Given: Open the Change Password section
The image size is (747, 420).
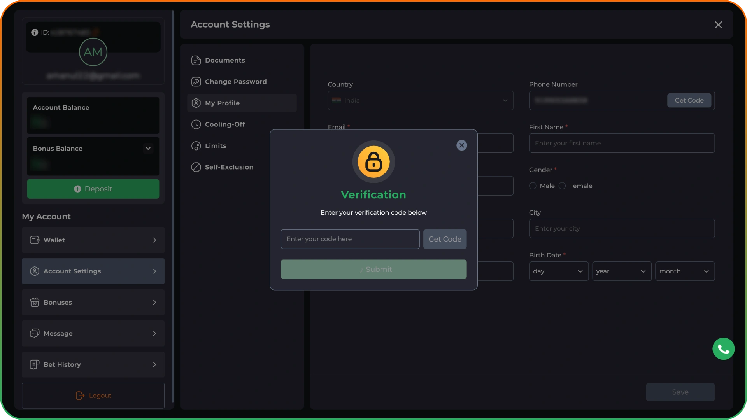Looking at the screenshot, I should pos(242,82).
